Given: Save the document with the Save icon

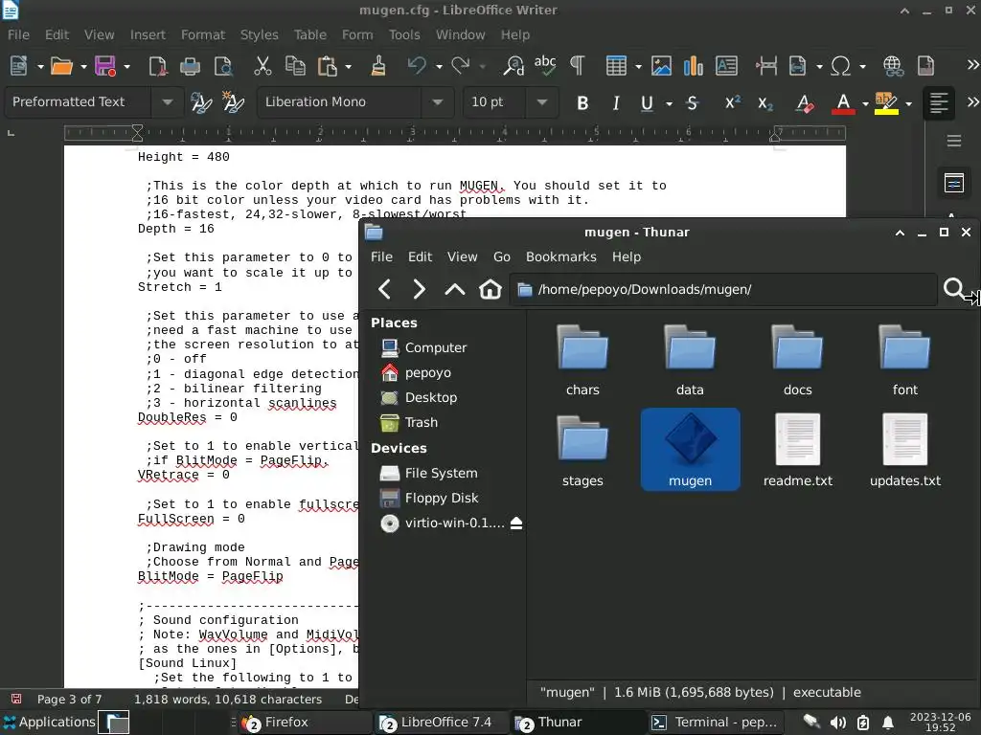Looking at the screenshot, I should [105, 66].
